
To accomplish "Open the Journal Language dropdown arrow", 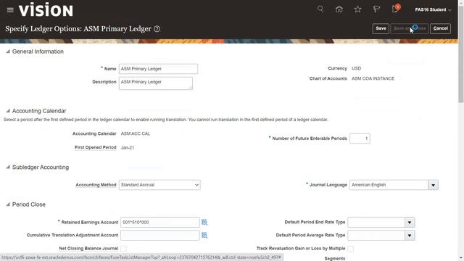I will pyautogui.click(x=433, y=185).
